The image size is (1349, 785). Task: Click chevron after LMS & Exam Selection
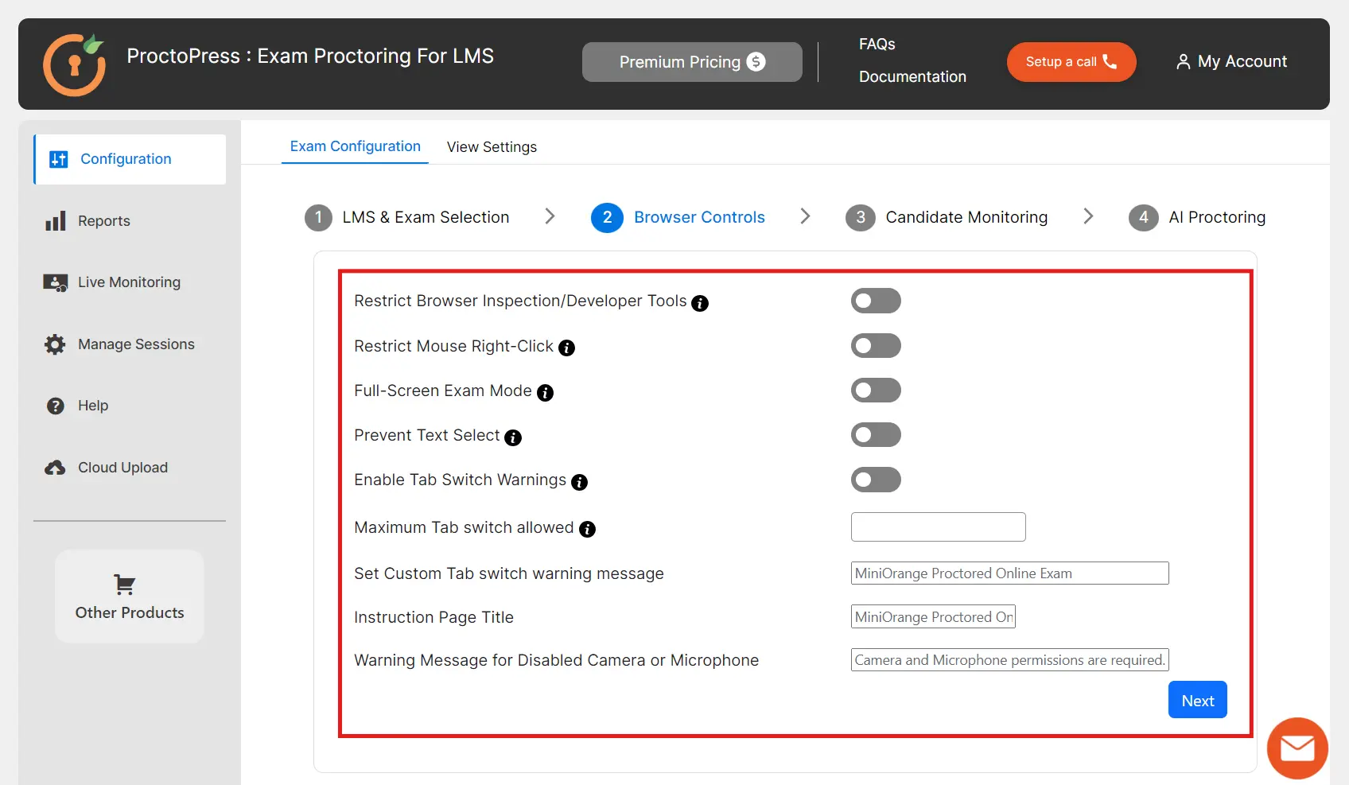[x=550, y=216]
